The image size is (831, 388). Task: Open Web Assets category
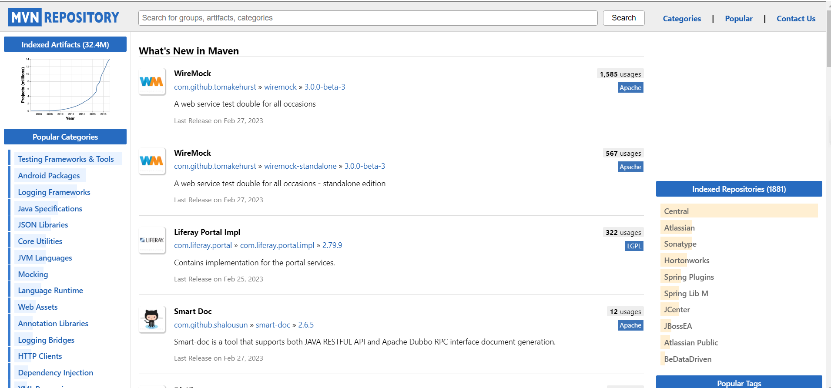coord(38,307)
